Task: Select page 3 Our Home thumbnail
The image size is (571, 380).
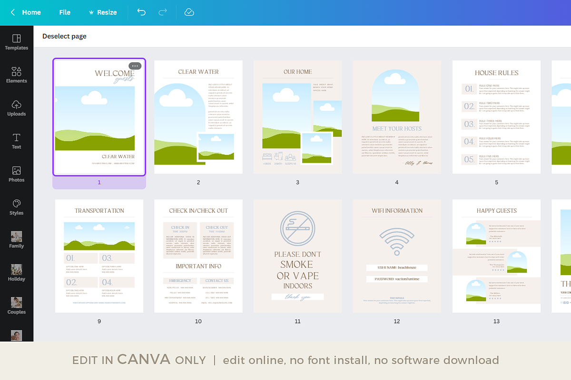Action: point(297,117)
